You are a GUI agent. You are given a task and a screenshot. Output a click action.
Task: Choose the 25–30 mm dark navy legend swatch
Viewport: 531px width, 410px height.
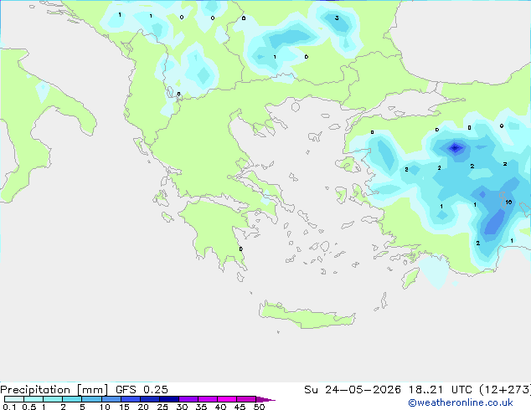(x=168, y=399)
